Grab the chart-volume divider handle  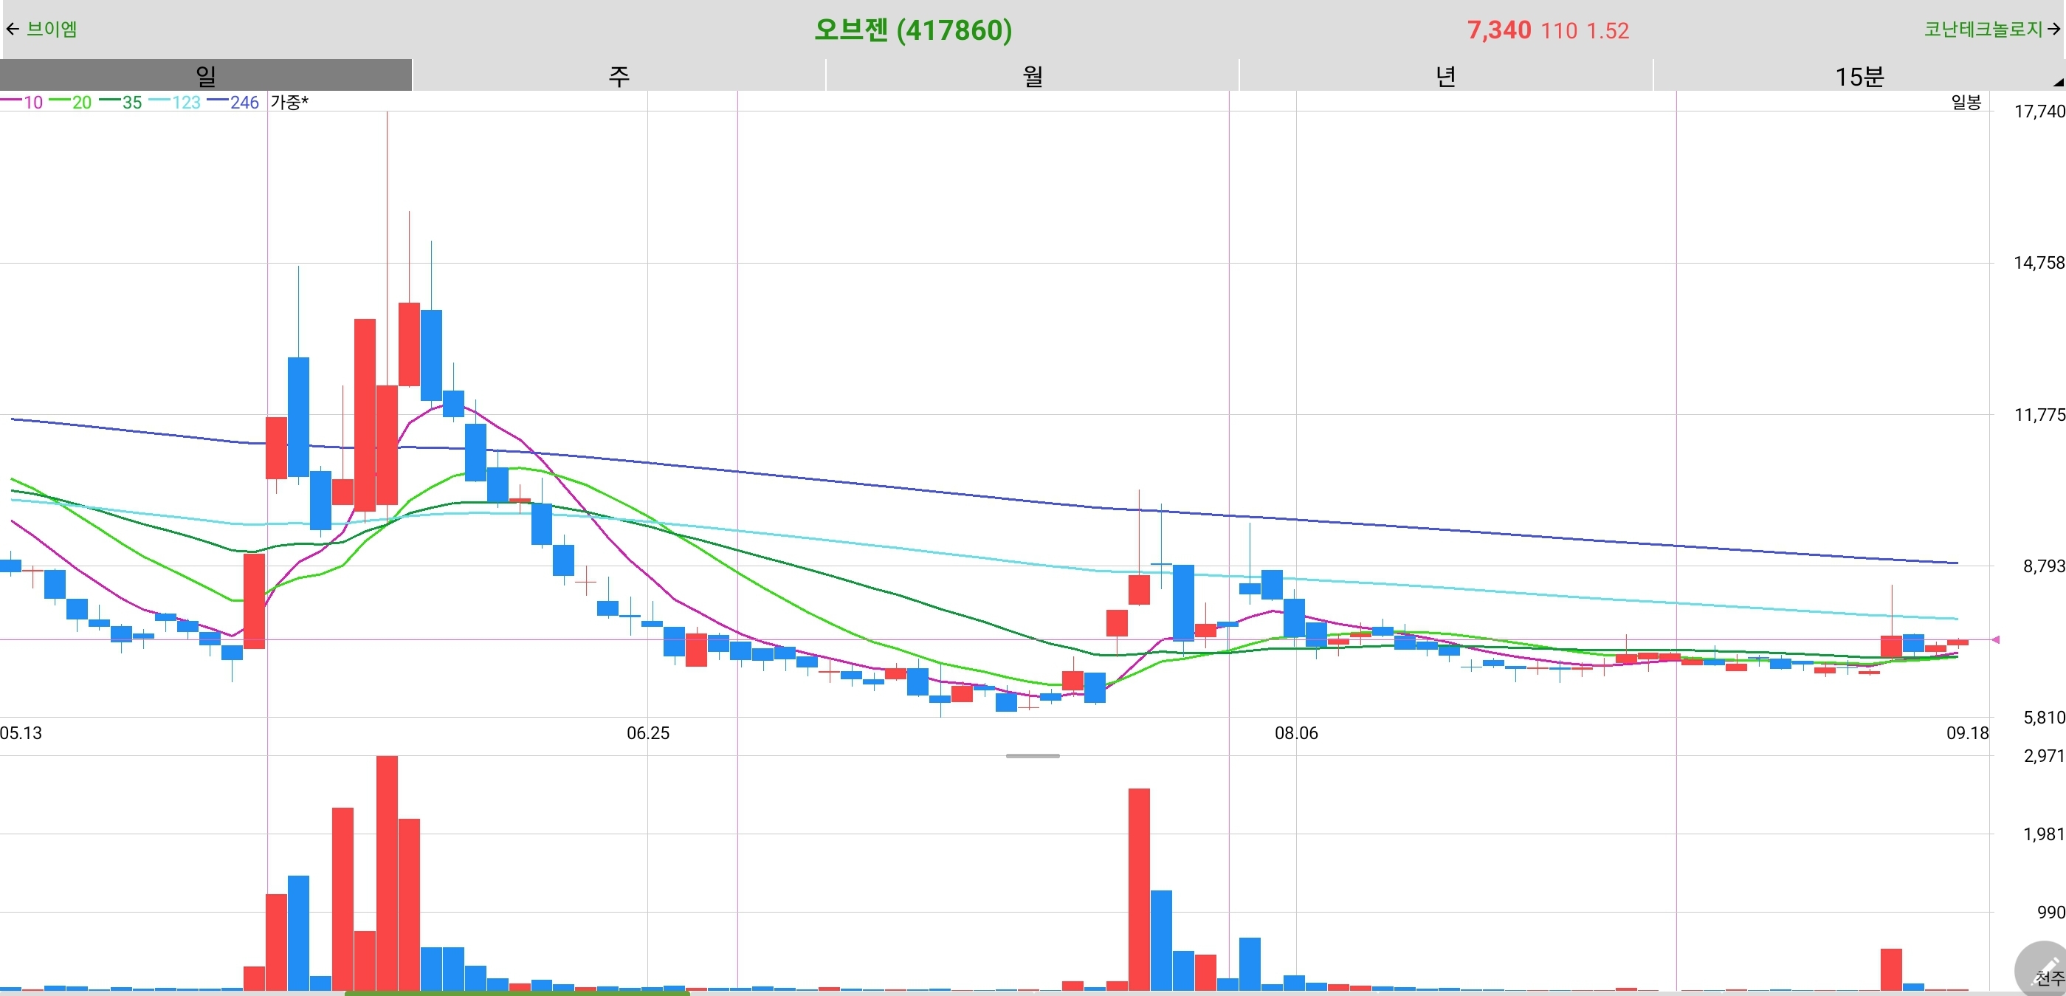tap(1033, 755)
